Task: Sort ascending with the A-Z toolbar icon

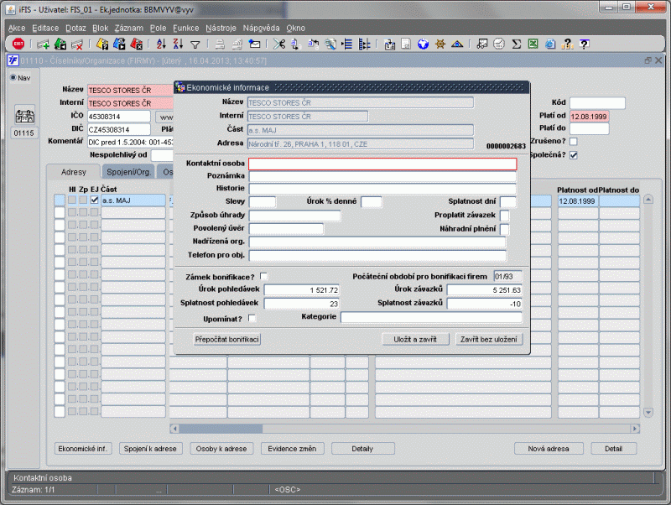Action: click(161, 44)
